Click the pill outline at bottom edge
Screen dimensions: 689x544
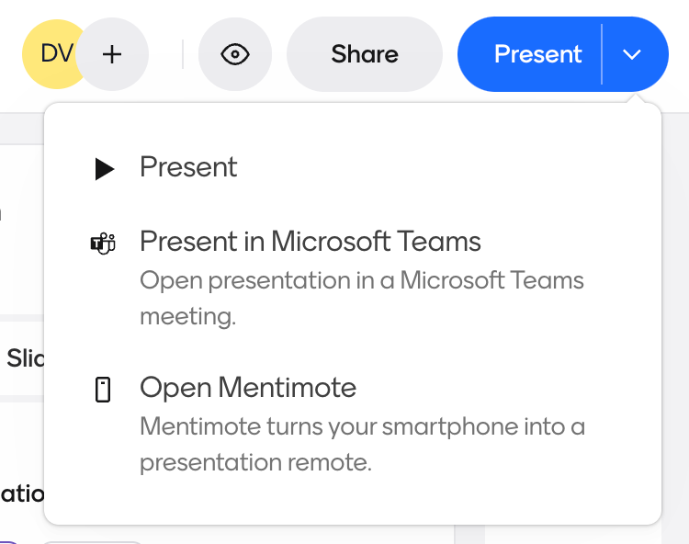click(92, 540)
